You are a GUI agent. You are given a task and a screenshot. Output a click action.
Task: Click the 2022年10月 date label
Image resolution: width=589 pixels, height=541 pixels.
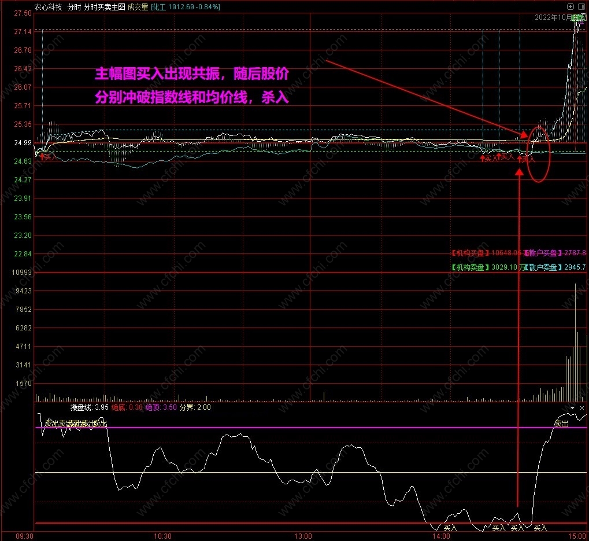553,17
